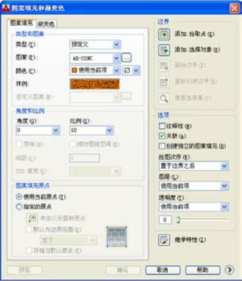Image resolution: width=242 pixels, height=281 pixels.
Task: Enable the Annotative (注释性) checkbox
Action: [x=162, y=126]
